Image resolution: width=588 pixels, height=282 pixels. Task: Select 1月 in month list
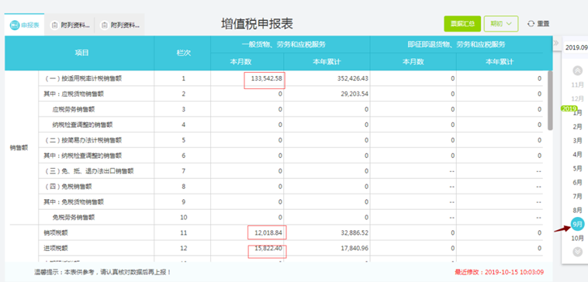click(x=577, y=113)
